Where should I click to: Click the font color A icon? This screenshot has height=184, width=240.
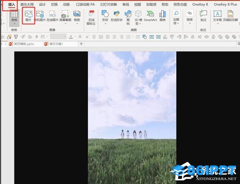click(71, 37)
